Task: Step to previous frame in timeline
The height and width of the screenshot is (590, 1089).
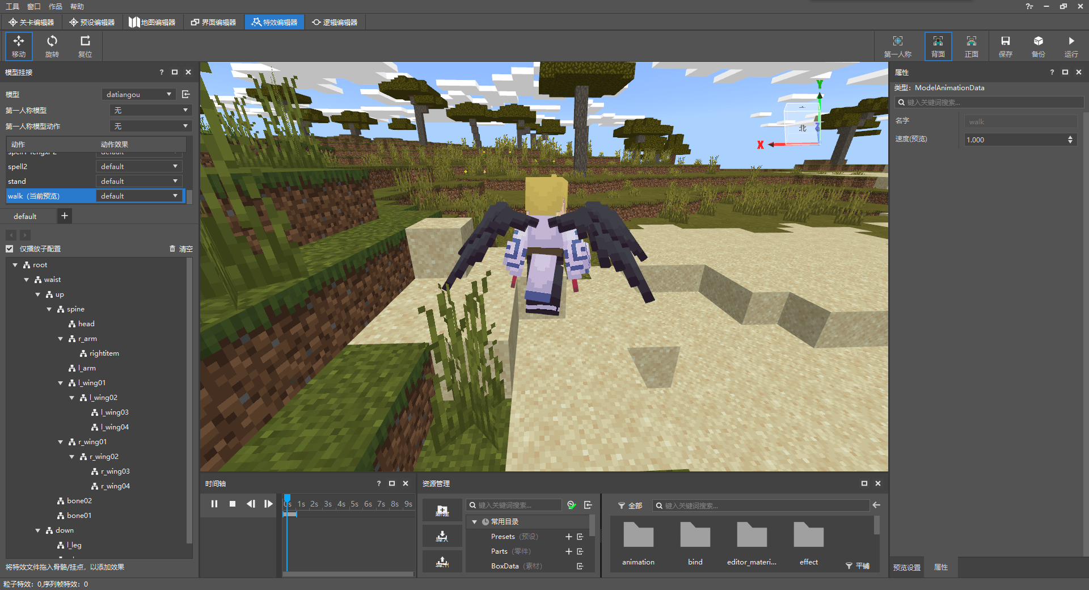Action: [251, 504]
